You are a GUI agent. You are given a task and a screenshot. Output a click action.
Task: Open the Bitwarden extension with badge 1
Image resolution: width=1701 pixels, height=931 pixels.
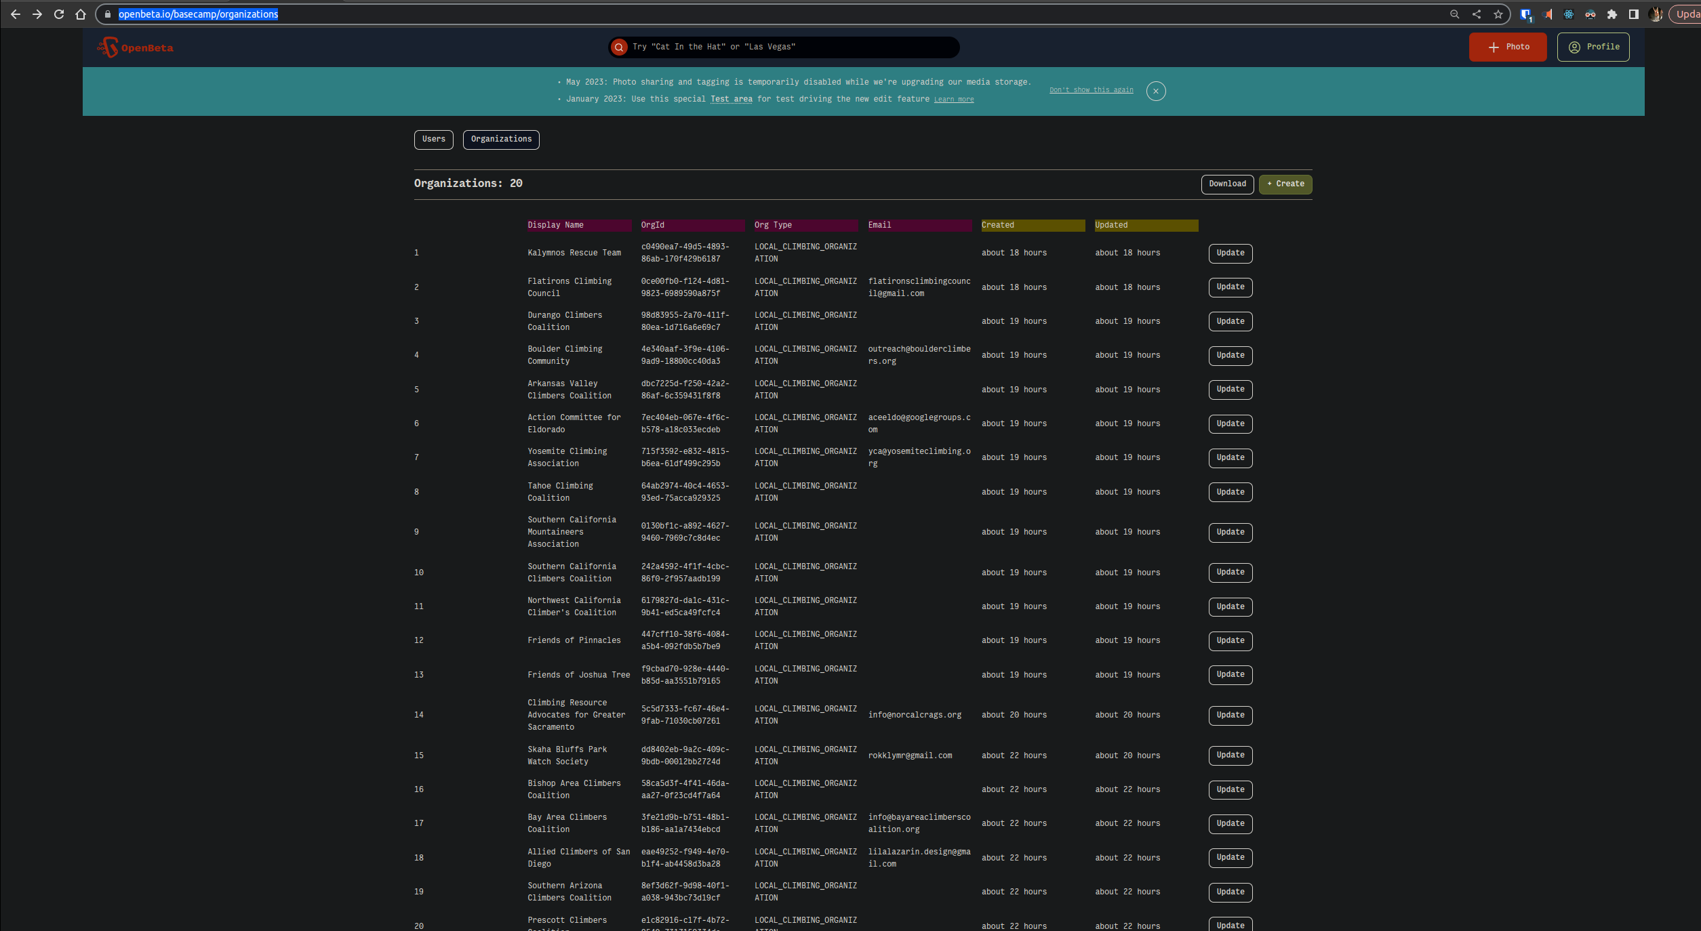1525,14
